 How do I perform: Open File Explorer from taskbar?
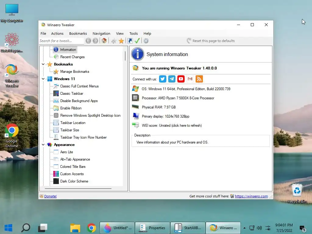tap(75, 228)
